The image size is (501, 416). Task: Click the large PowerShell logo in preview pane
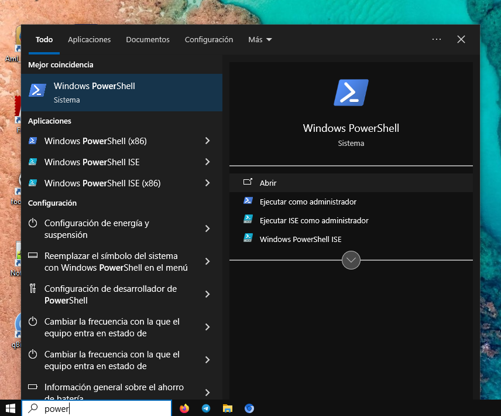coord(351,93)
